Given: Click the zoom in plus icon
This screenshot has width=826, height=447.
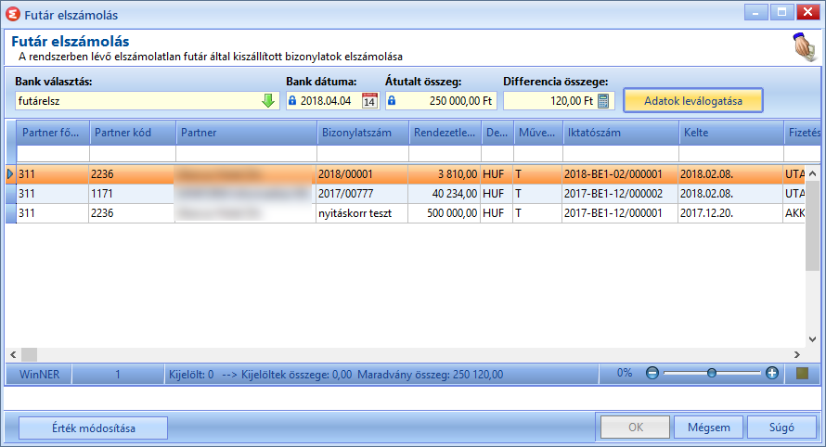Looking at the screenshot, I should coord(772,374).
